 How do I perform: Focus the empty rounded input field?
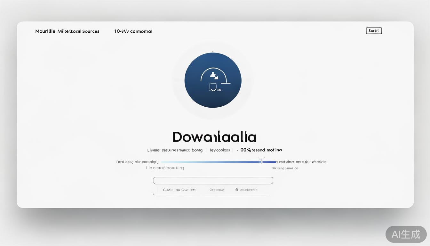click(213, 181)
